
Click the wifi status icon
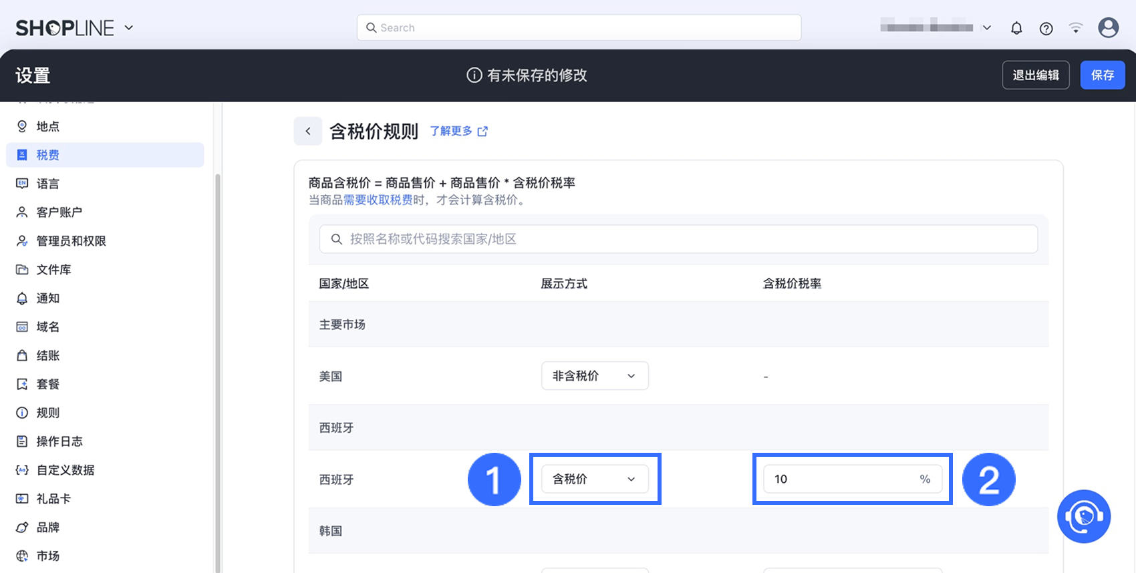pos(1075,28)
